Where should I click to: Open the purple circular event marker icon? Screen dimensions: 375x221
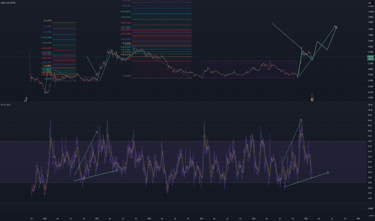[312, 95]
